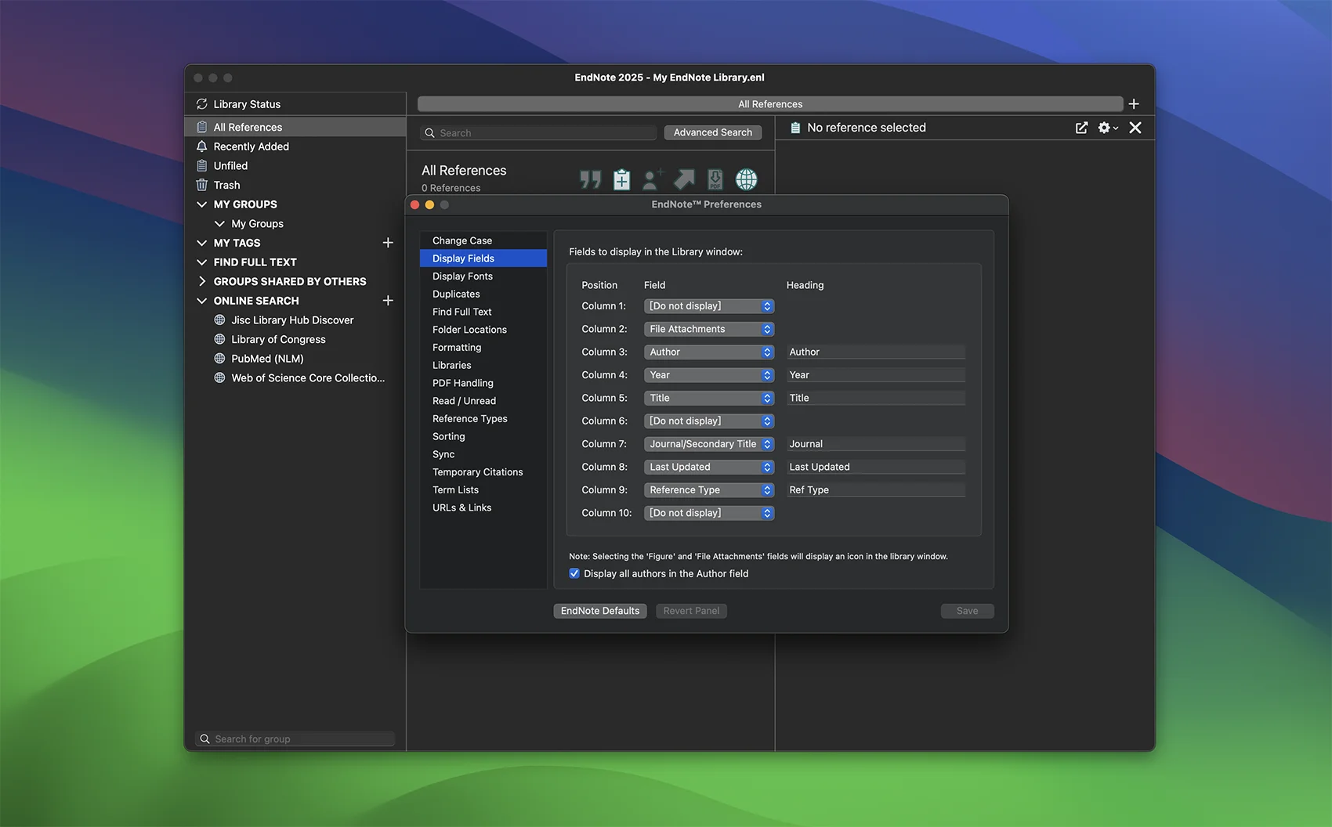Click the Unfiled clipboard icon

click(x=202, y=166)
